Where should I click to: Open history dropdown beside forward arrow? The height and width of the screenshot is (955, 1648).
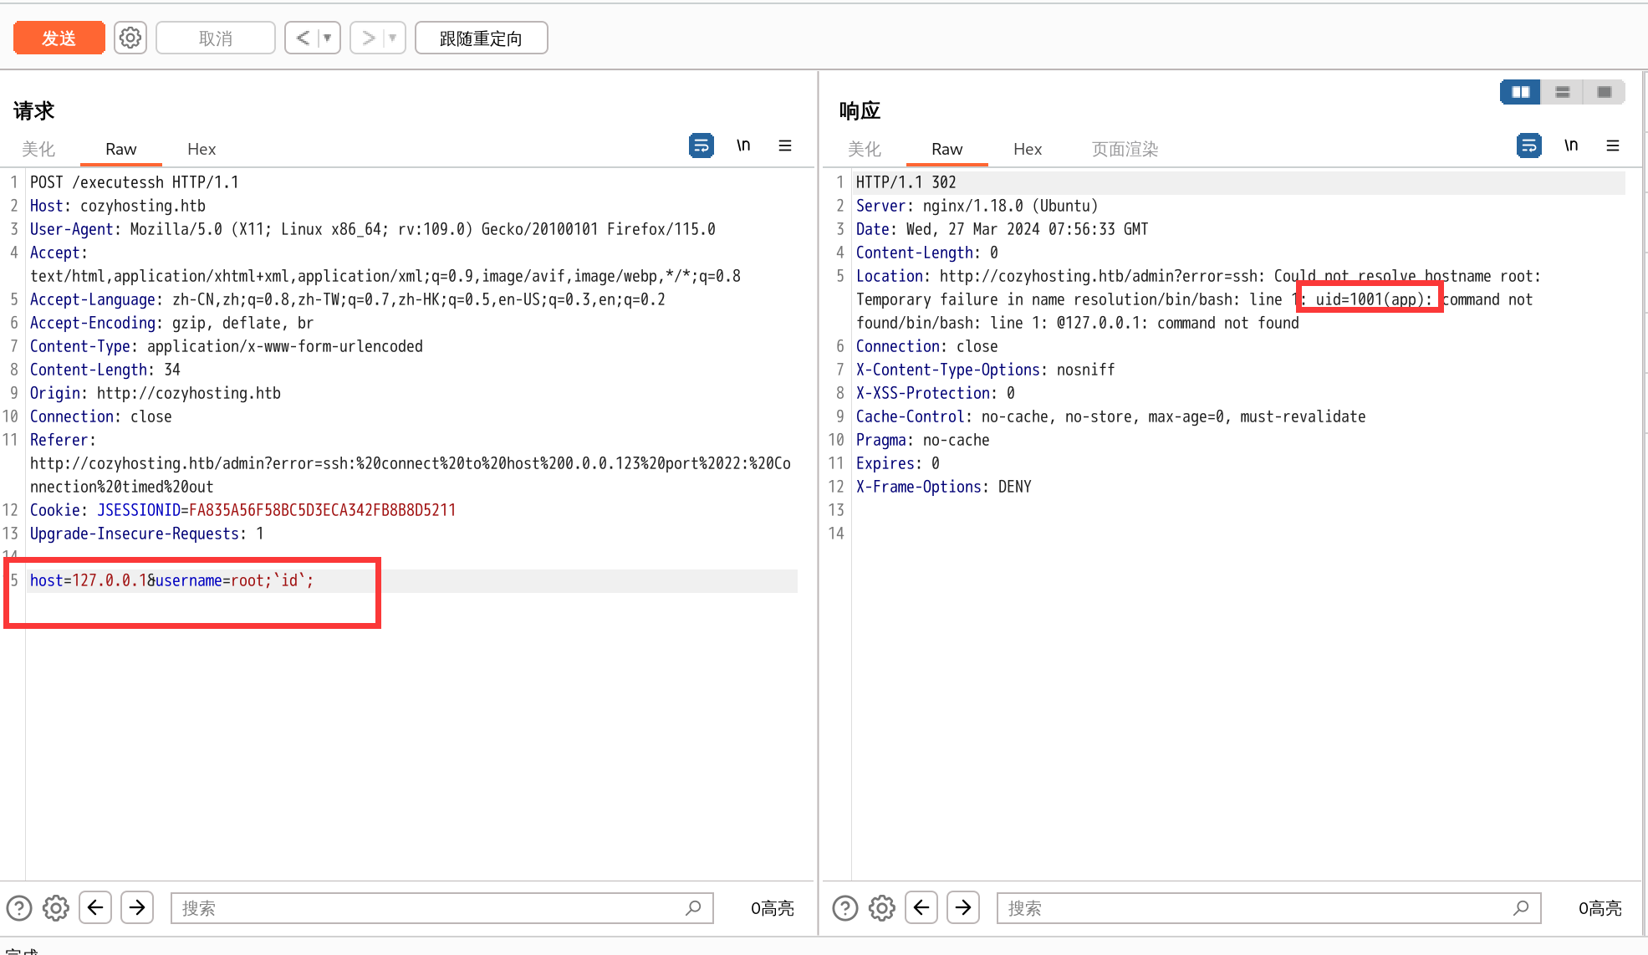point(393,38)
